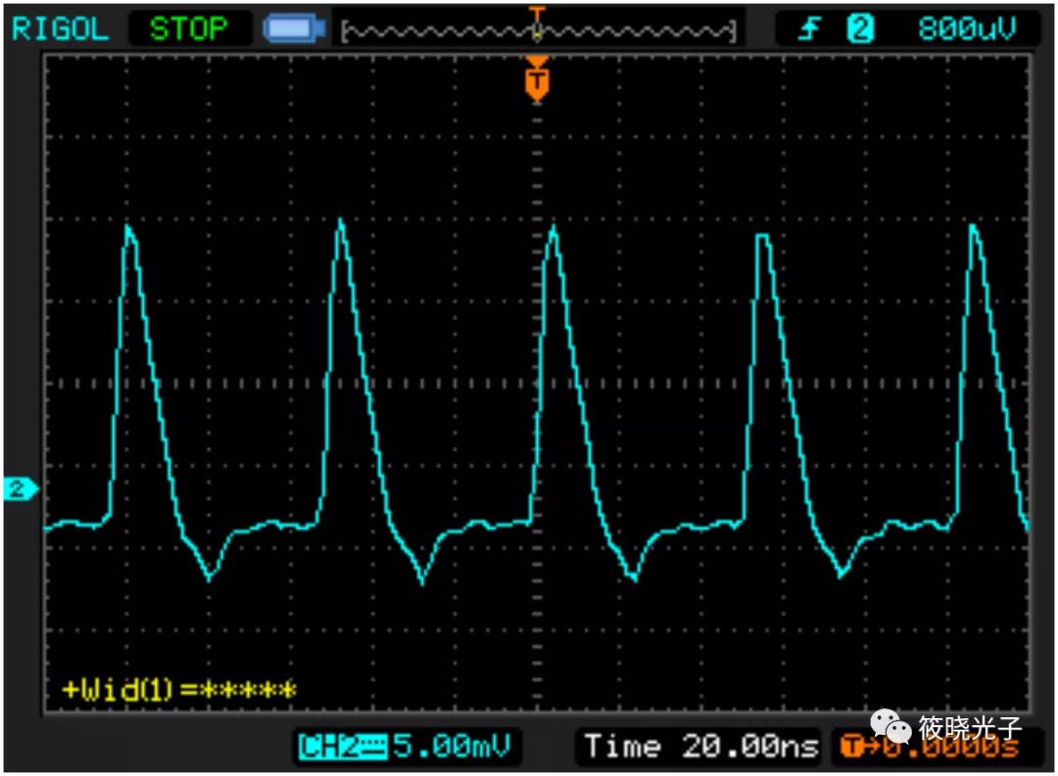
Task: Toggle the green STOP acquisition status
Action: (187, 28)
